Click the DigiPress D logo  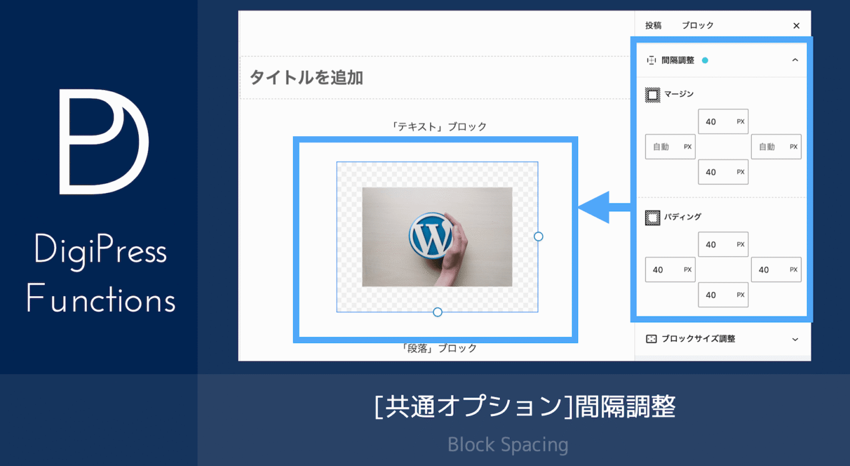click(103, 141)
